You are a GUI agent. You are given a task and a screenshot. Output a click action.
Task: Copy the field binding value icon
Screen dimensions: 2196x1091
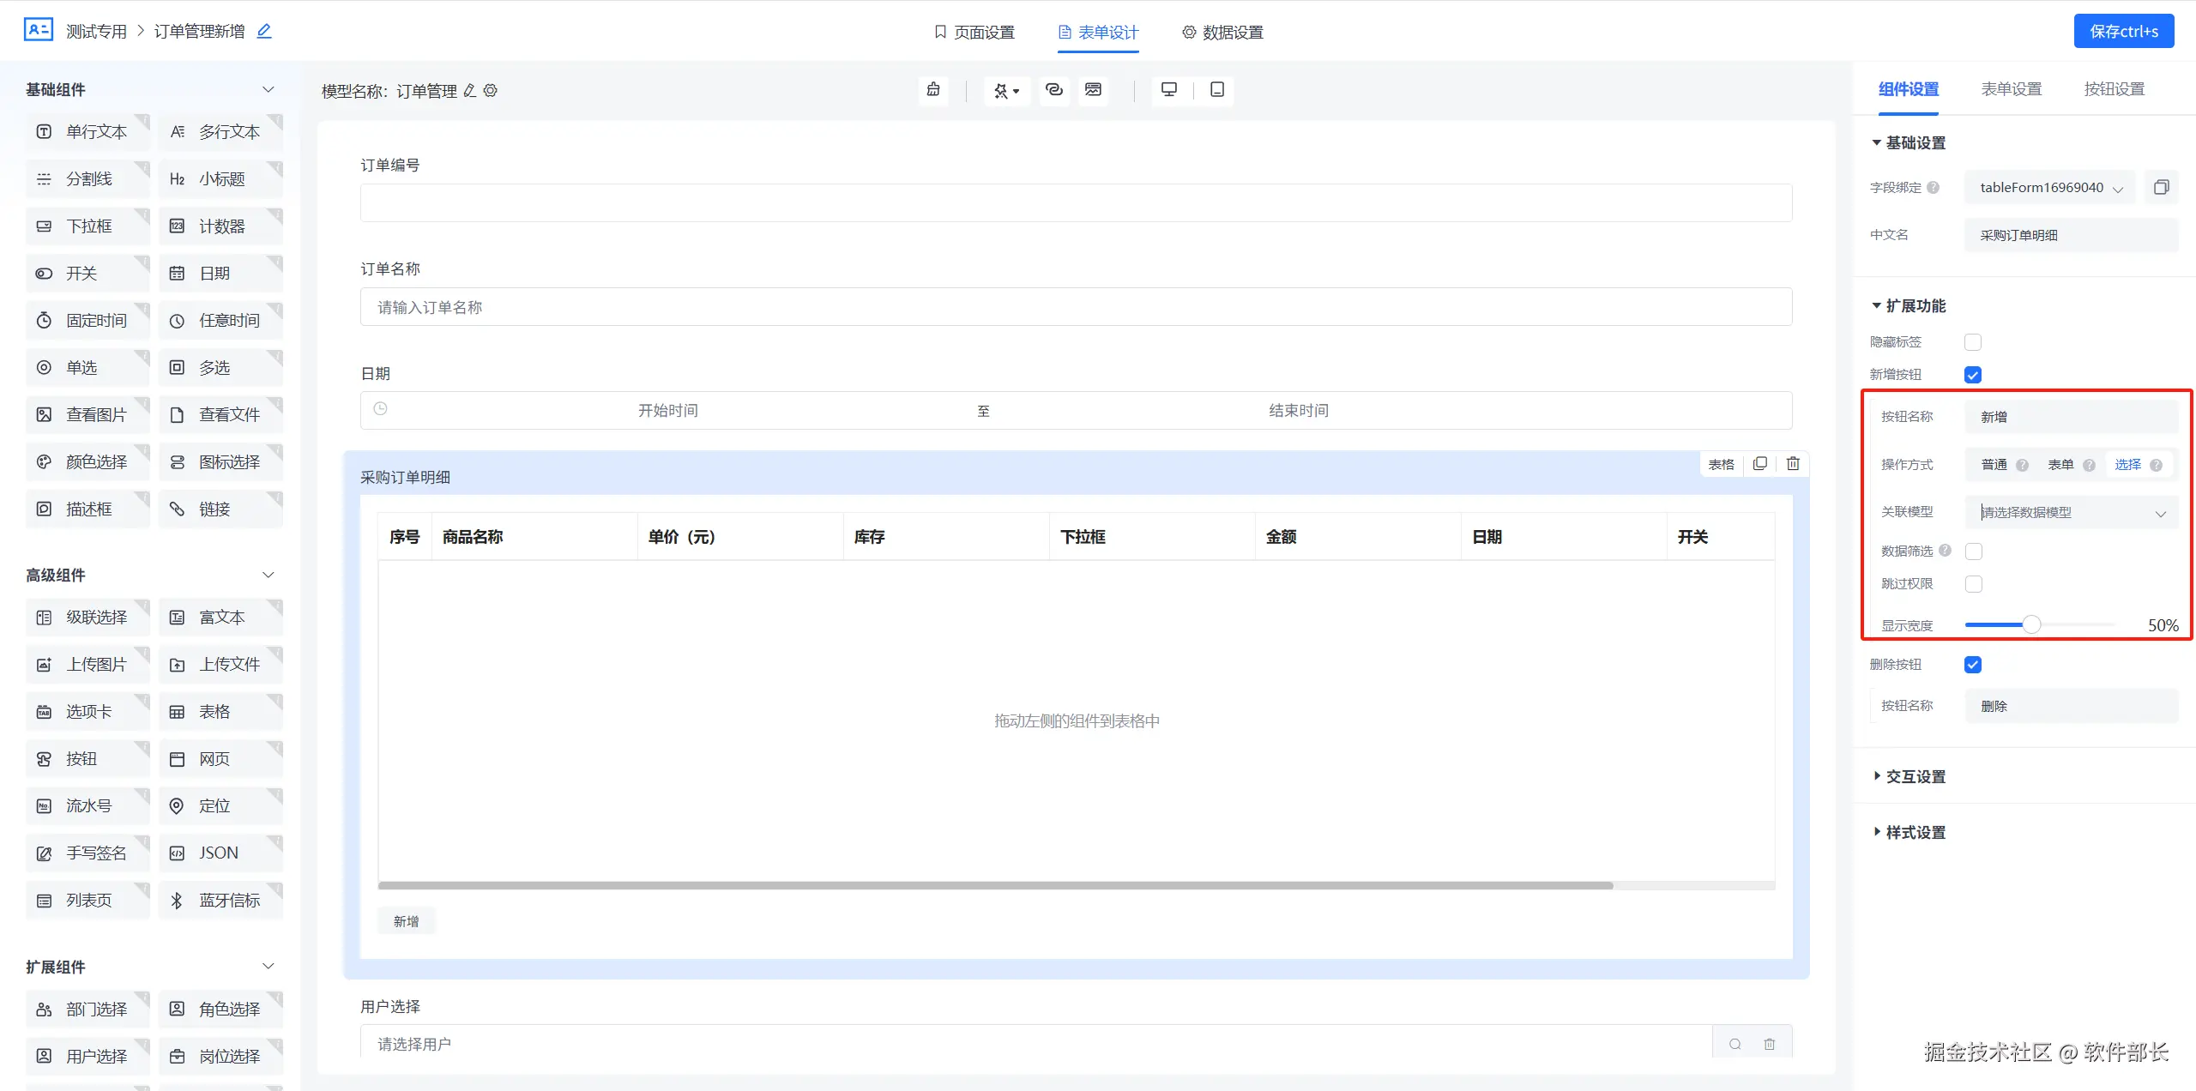click(x=2161, y=188)
